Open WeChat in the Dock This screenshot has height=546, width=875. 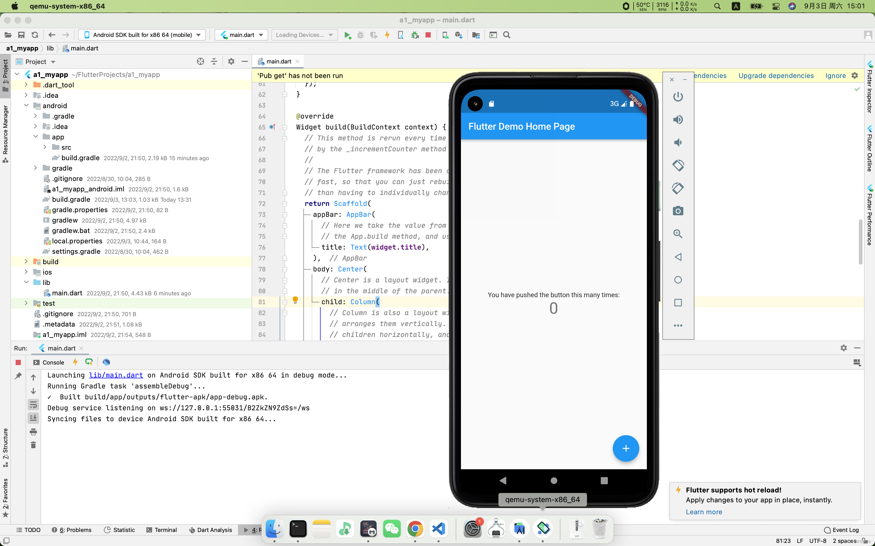392,529
